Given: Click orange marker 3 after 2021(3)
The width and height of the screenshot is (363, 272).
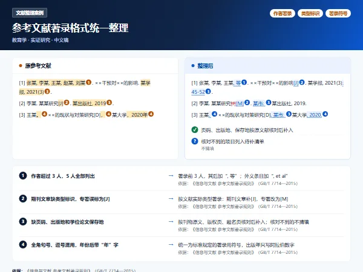Looking at the screenshot, I should 47,91.
